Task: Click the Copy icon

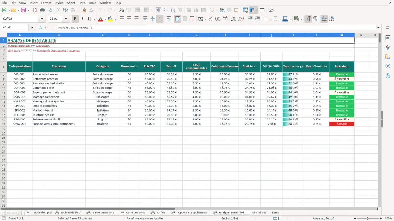Action: 65,10
